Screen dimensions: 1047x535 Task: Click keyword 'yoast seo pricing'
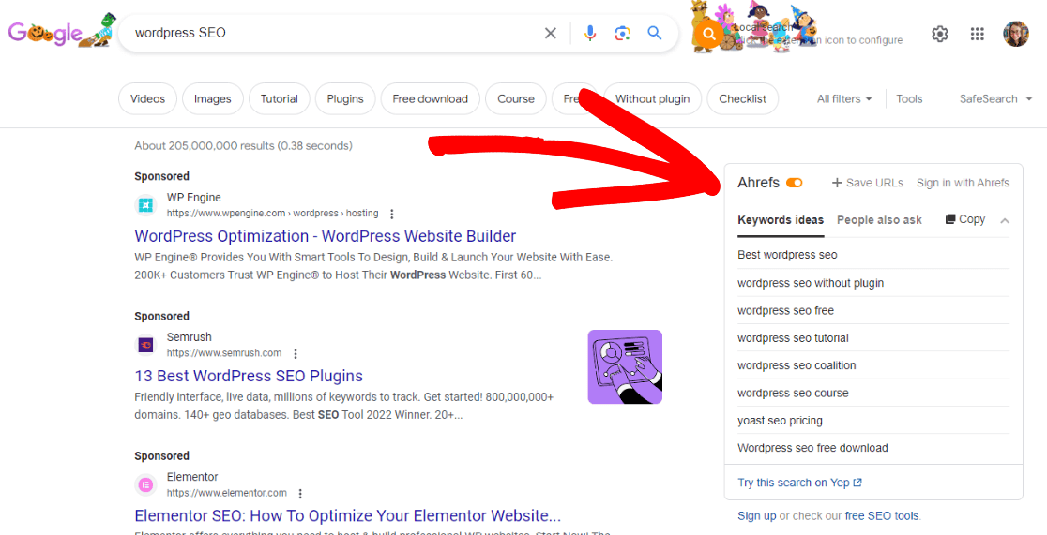780,421
